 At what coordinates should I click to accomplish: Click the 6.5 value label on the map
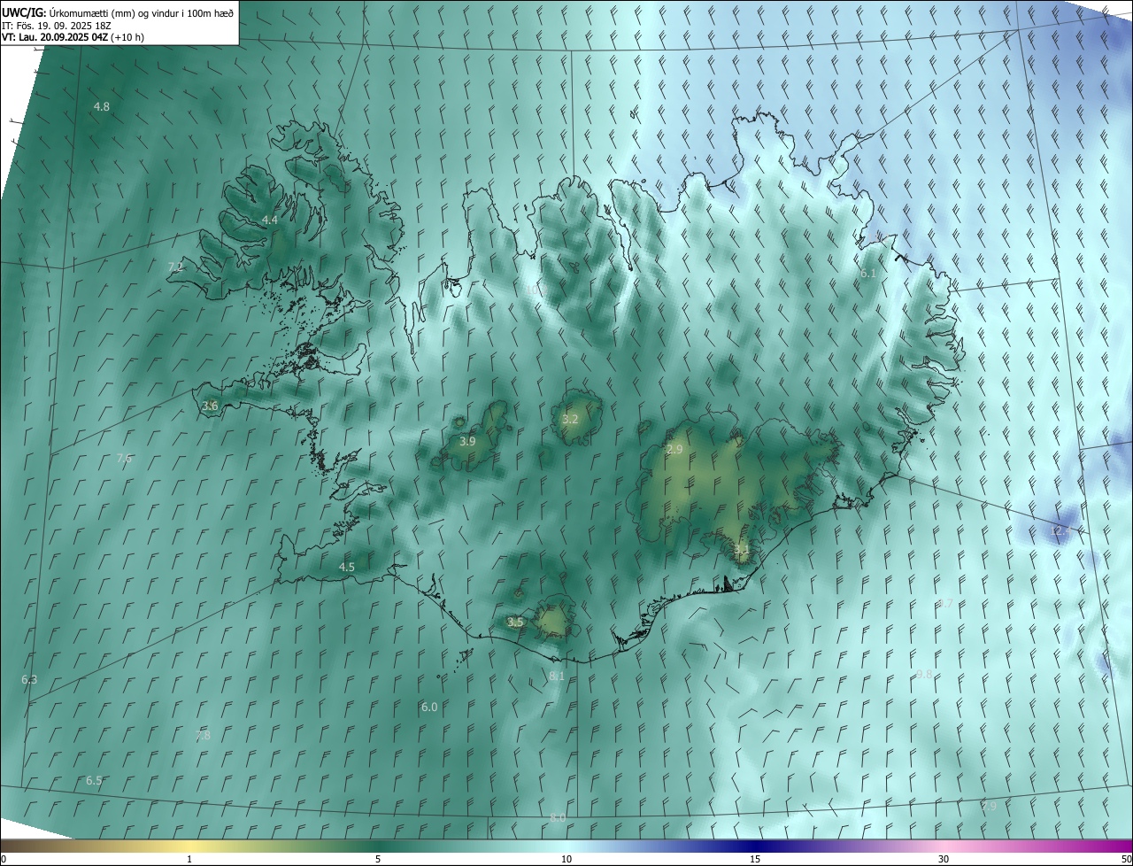click(x=94, y=780)
